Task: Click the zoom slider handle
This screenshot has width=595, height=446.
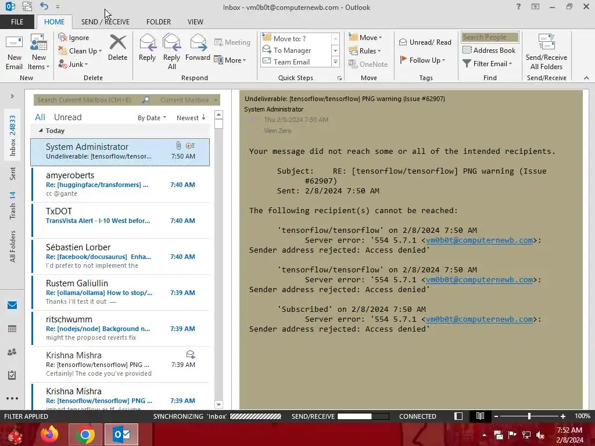Action: [x=529, y=416]
